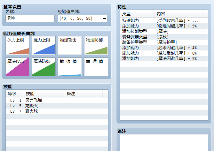Screen dimensions: 214x151
Task: Open the 魔法防御 growth curve thumbnail
Action: (44, 67)
